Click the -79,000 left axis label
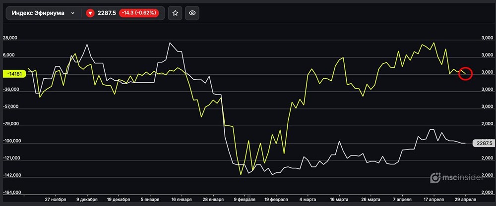 [11, 124]
